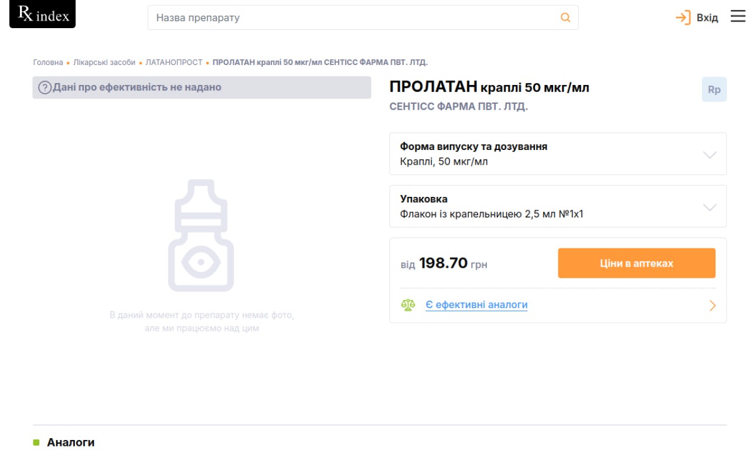Click the eye drops bottle placeholder image
Screen dimensions: 750x450
(x=201, y=236)
